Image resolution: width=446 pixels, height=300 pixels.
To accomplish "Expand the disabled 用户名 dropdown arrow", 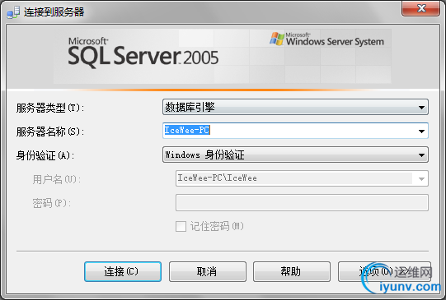I will [x=421, y=178].
